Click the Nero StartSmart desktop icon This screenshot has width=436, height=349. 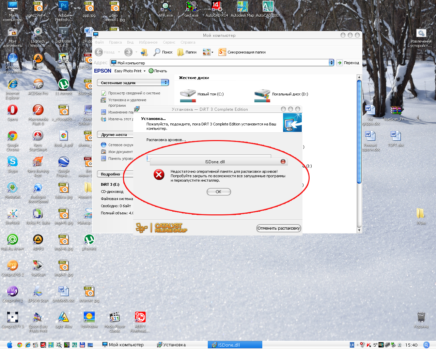pyautogui.click(x=38, y=141)
